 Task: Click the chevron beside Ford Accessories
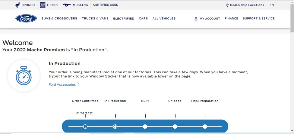[x=78, y=84]
